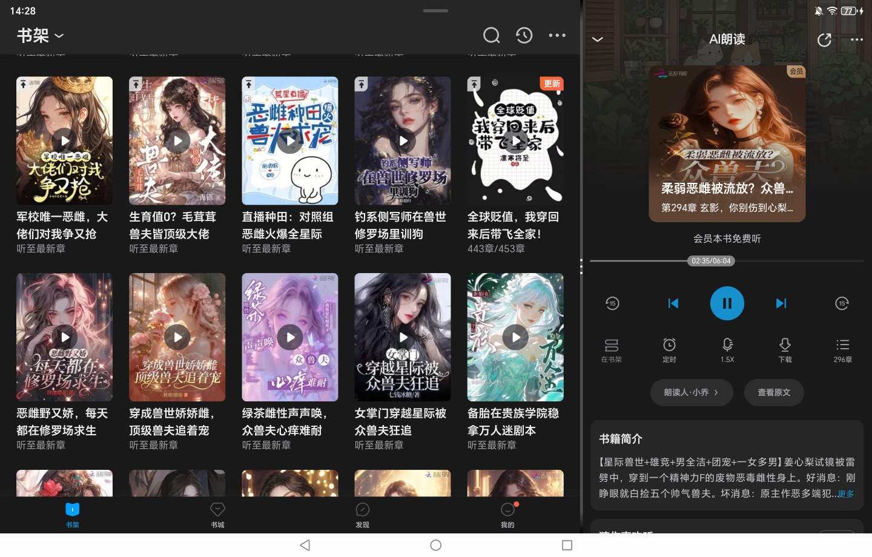Open the 定时 sleep timer

669,350
